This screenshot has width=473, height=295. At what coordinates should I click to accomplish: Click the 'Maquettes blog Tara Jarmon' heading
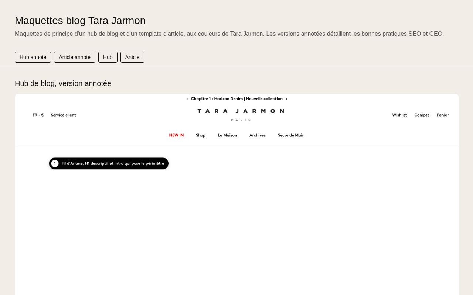[x=80, y=21]
